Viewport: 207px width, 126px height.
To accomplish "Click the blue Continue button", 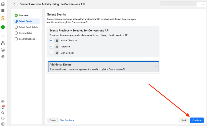I will 197,120.
